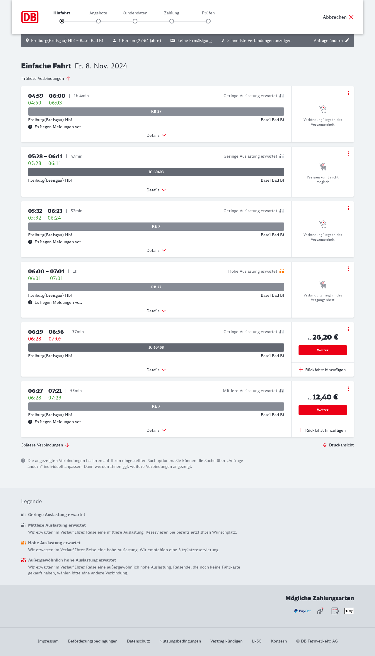Click the RB 27 bar of 06:00 connection
This screenshot has width=375, height=656.
pos(156,287)
